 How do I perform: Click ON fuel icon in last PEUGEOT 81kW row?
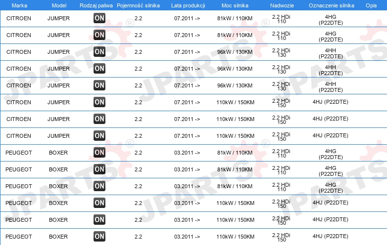[x=99, y=186]
